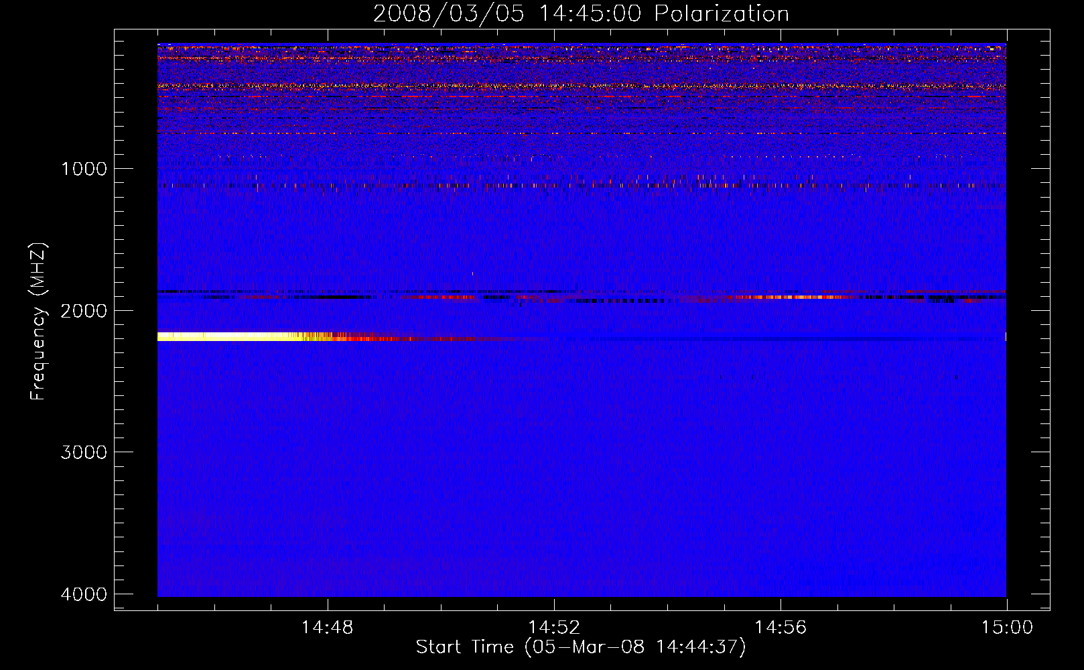The height and width of the screenshot is (670, 1084).
Task: Click the plot title '2008/03/05 14:45:00 Polarization'
Action: coord(581,14)
